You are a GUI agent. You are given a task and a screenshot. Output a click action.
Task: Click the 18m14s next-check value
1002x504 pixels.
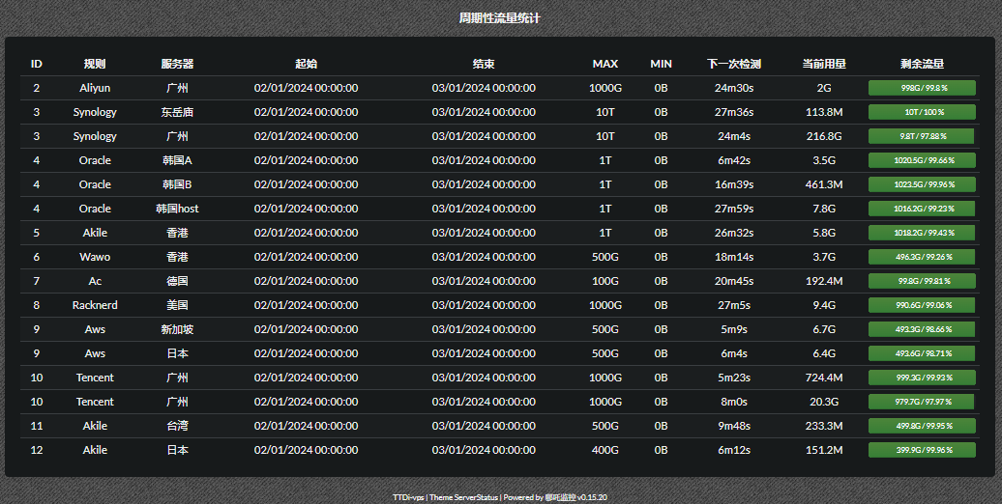click(x=733, y=257)
